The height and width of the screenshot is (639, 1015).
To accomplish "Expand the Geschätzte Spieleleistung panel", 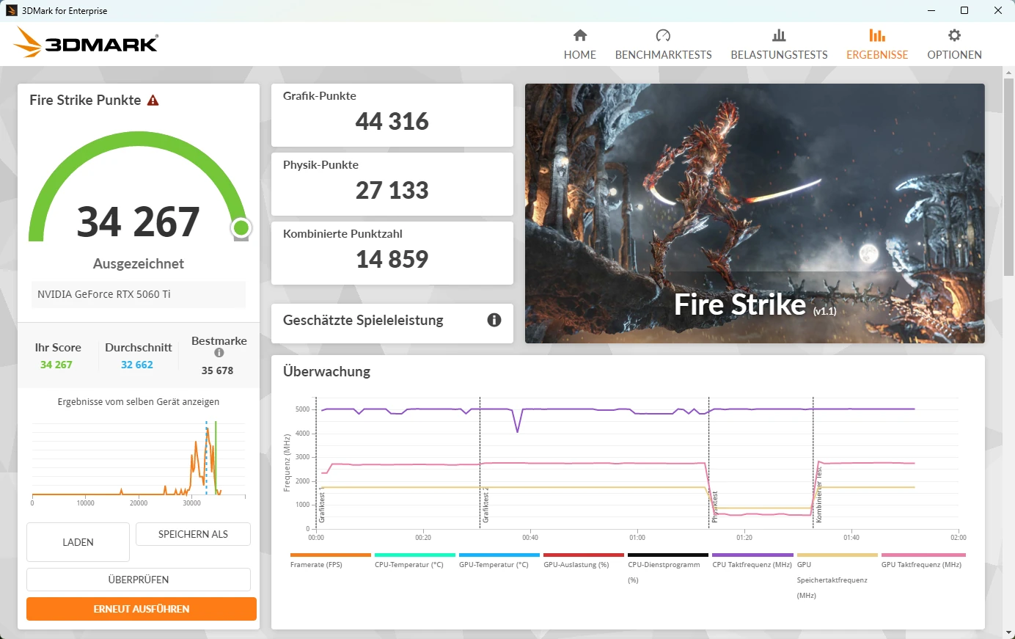I will tap(363, 321).
